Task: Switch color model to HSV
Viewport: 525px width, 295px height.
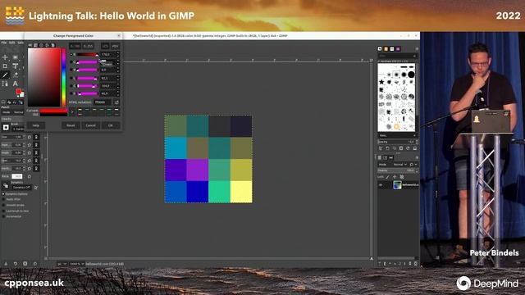Action: (x=115, y=46)
